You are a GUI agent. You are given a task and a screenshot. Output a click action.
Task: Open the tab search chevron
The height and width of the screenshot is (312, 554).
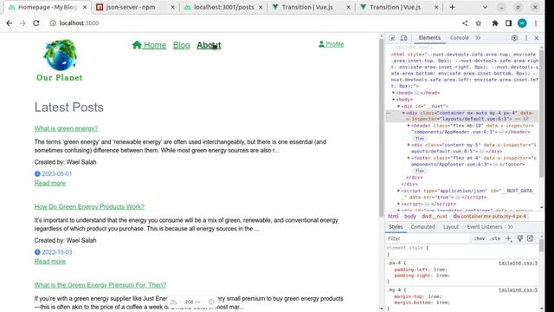[x=485, y=7]
